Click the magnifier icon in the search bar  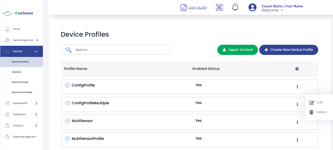pyautogui.click(x=68, y=50)
